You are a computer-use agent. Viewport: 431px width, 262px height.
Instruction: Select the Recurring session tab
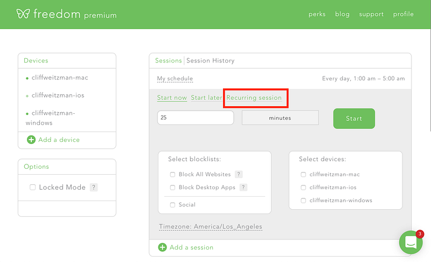coord(254,98)
